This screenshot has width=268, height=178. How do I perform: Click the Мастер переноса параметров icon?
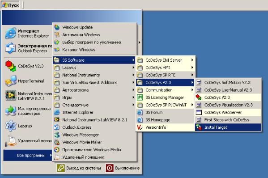[11, 111]
